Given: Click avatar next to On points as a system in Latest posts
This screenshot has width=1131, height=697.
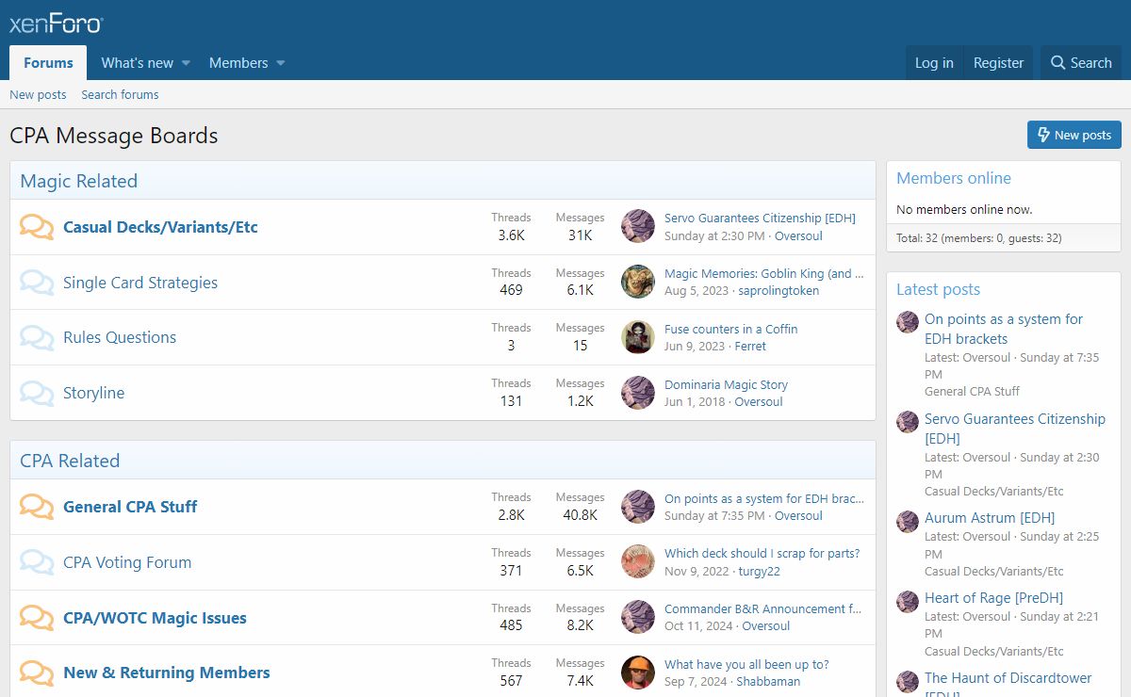Looking at the screenshot, I should click(908, 322).
